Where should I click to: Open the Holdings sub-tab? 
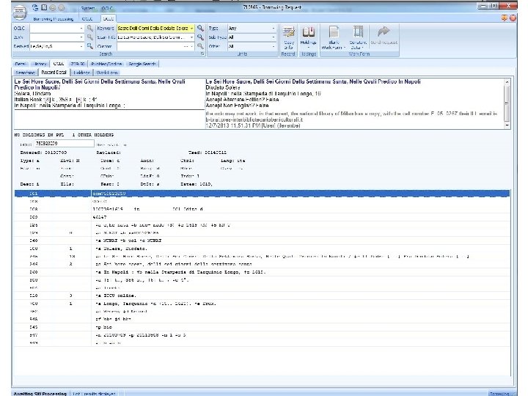[x=82, y=73]
